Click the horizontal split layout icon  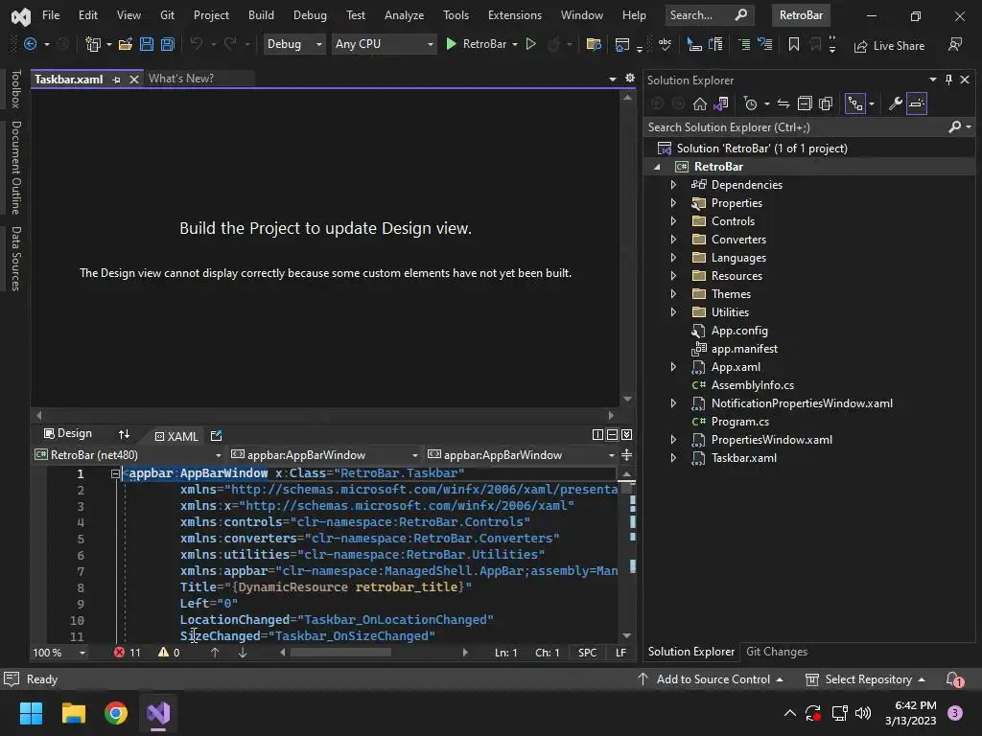pos(613,435)
